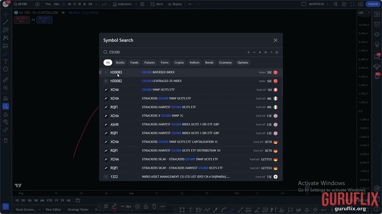Open the layout templates grid icon
The height and width of the screenshot is (214, 382).
142,4
